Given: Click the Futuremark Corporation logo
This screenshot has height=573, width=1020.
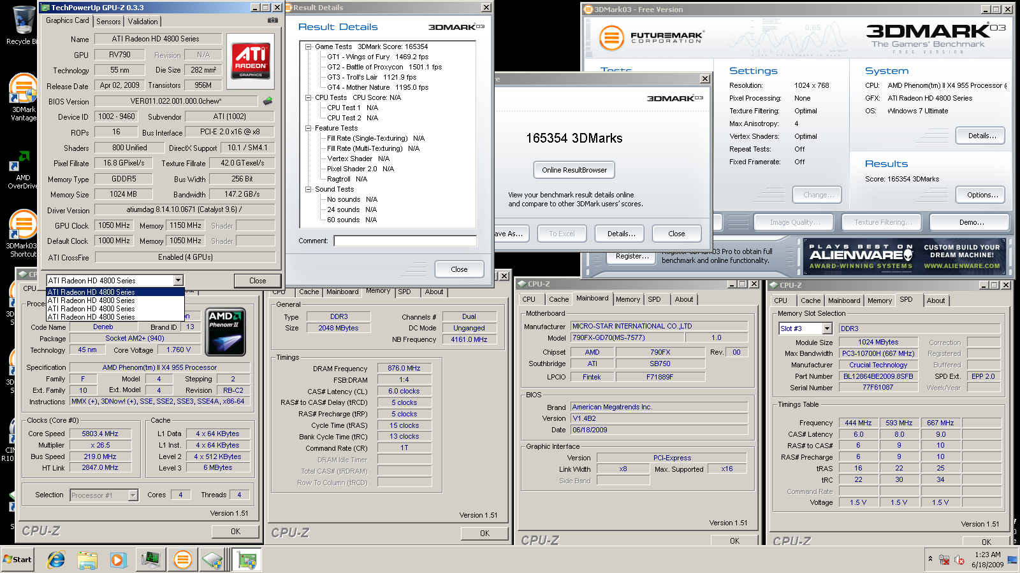Looking at the screenshot, I should pyautogui.click(x=650, y=38).
